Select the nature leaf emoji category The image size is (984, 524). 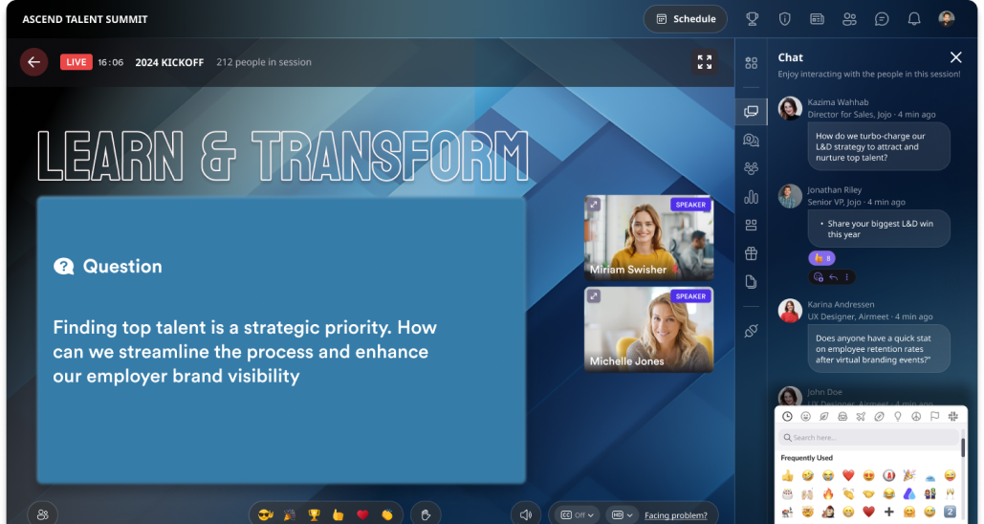click(x=824, y=416)
